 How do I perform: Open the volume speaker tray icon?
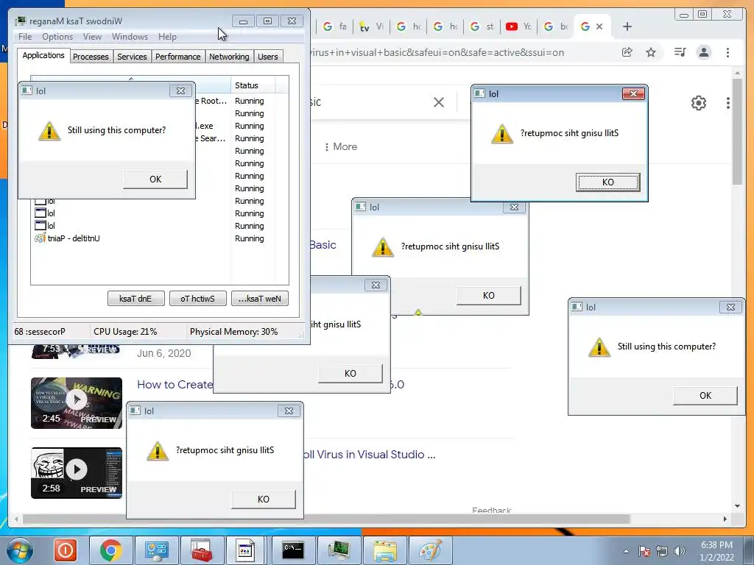pyautogui.click(x=680, y=551)
